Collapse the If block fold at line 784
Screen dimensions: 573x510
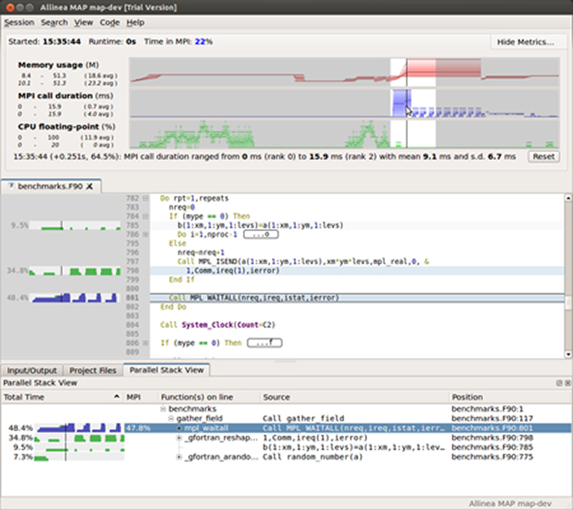pyautogui.click(x=145, y=216)
